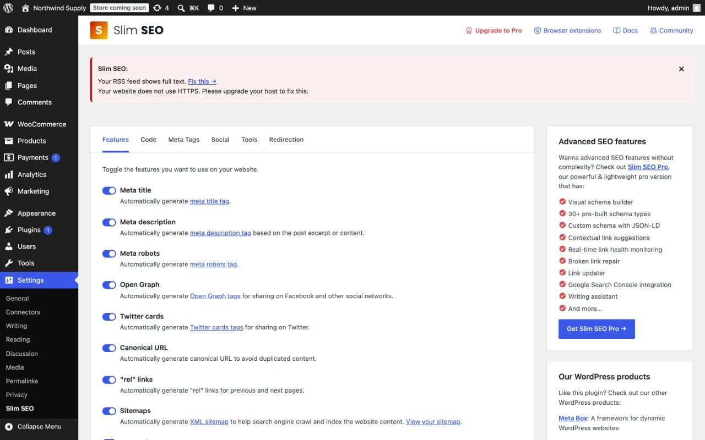The image size is (705, 440).
Task: Click the Twitter cards tags link
Action: click(x=216, y=327)
